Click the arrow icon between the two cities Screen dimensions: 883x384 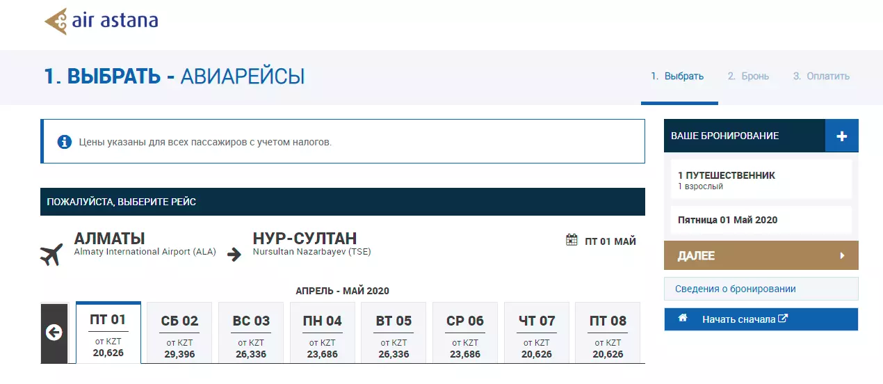click(234, 254)
